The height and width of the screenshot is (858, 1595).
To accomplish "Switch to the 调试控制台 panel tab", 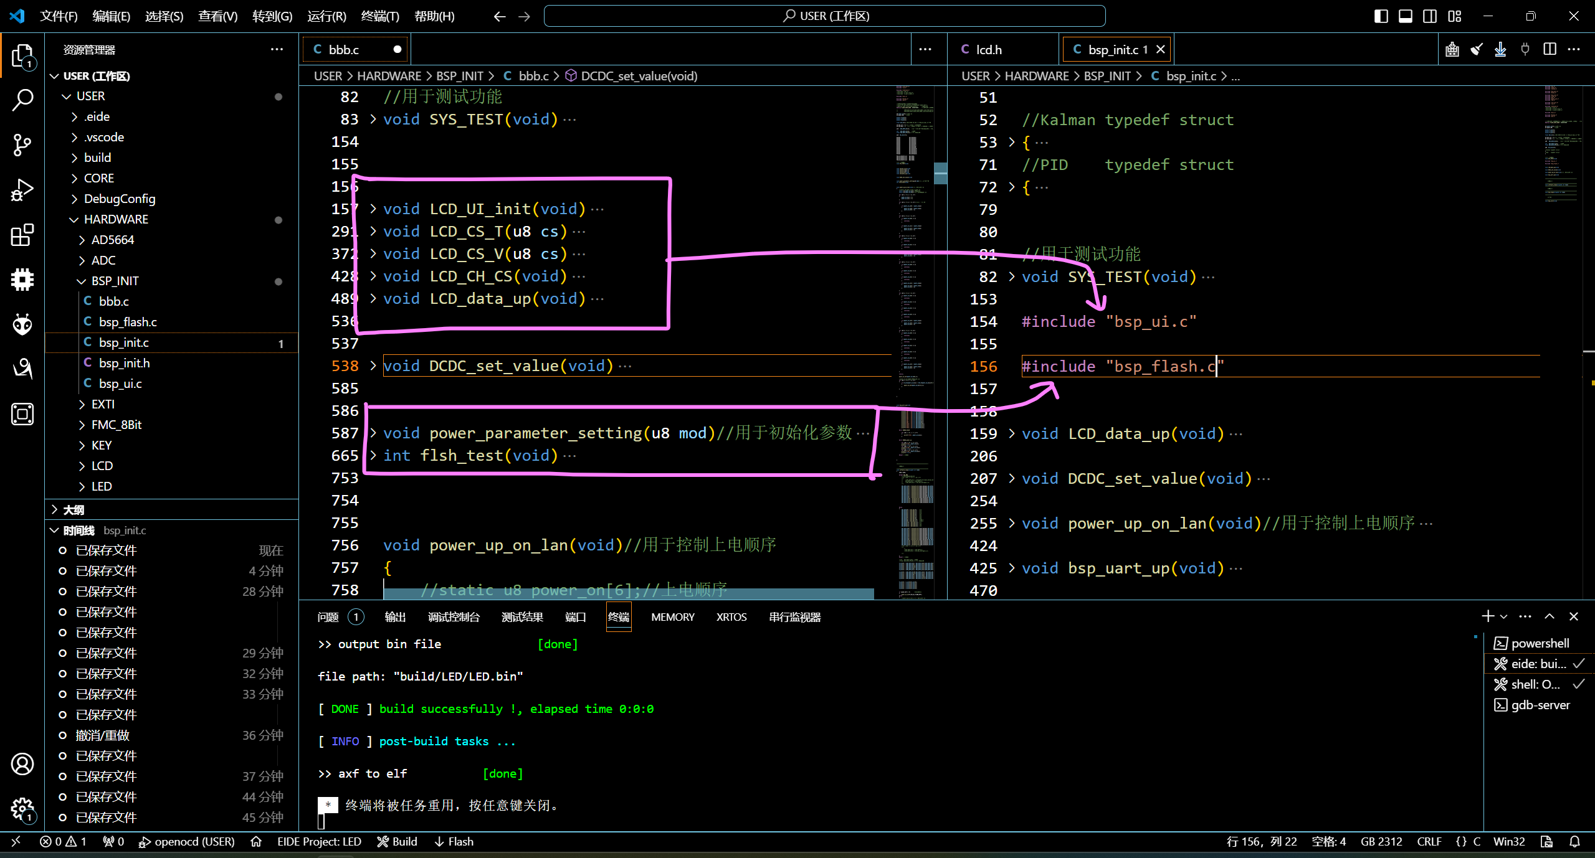I will tap(454, 617).
